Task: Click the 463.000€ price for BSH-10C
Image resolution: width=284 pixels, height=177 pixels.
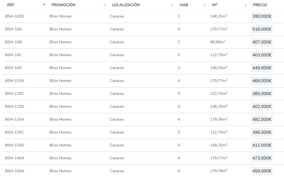Action: pos(262,55)
